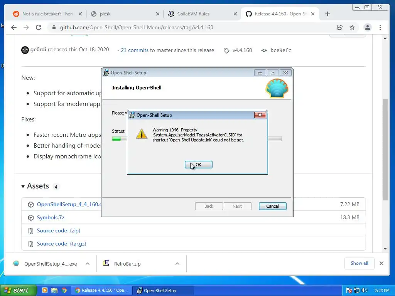Download Source code (zip)

pos(59,230)
